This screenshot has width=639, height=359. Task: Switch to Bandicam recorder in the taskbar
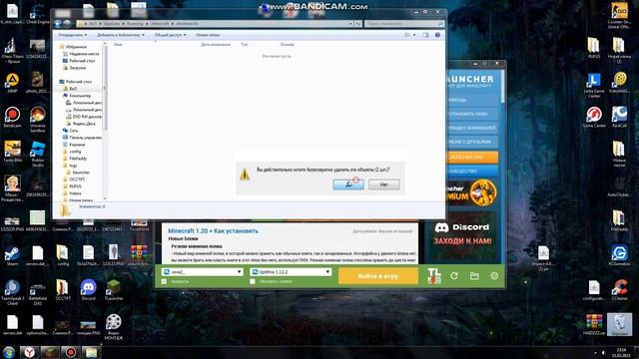[71, 352]
